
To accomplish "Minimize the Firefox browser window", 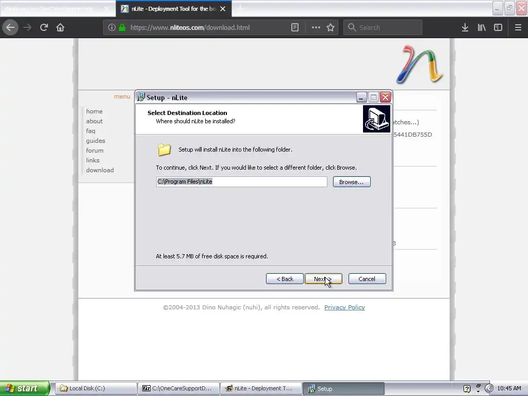I will tap(498, 8).
